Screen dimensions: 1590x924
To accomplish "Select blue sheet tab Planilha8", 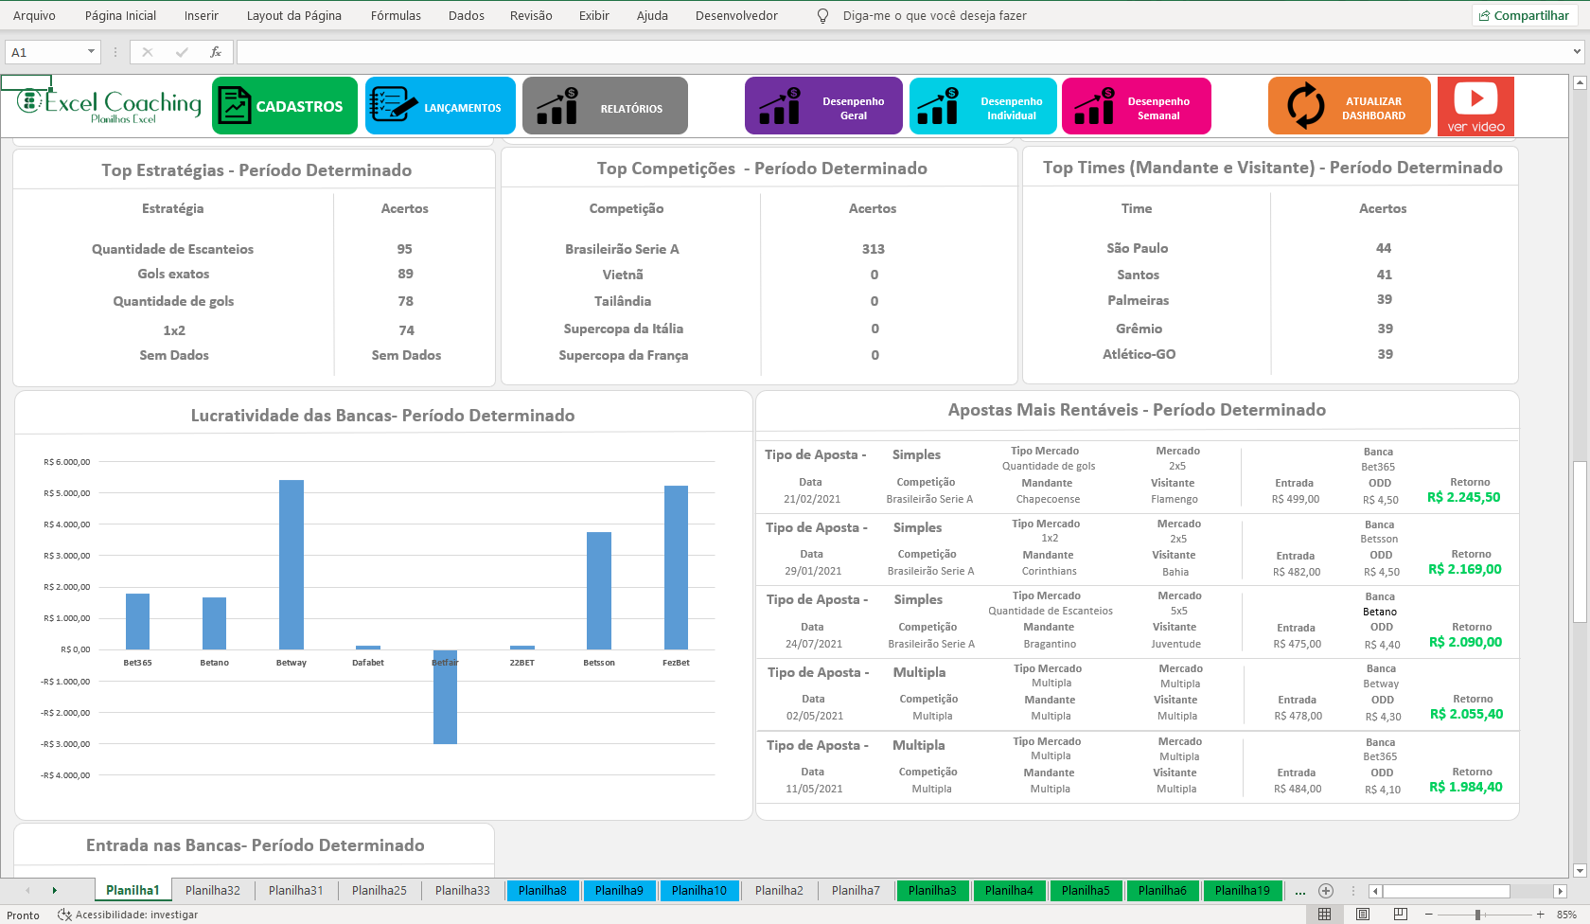I will (542, 890).
